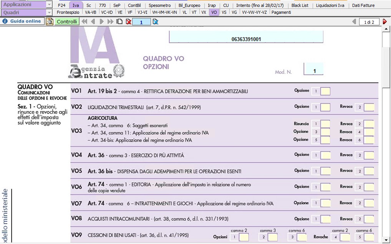Check VO3 Opzione box 5 for Art. 34-bis

pyautogui.click(x=325, y=140)
